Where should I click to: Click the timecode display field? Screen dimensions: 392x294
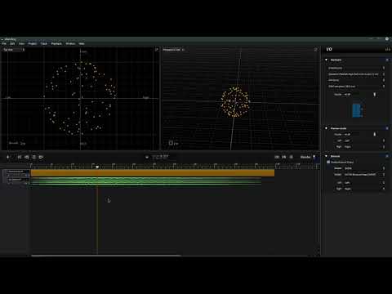(160, 157)
